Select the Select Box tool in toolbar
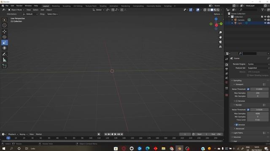The width and height of the screenshot is (270, 151). 5,20
